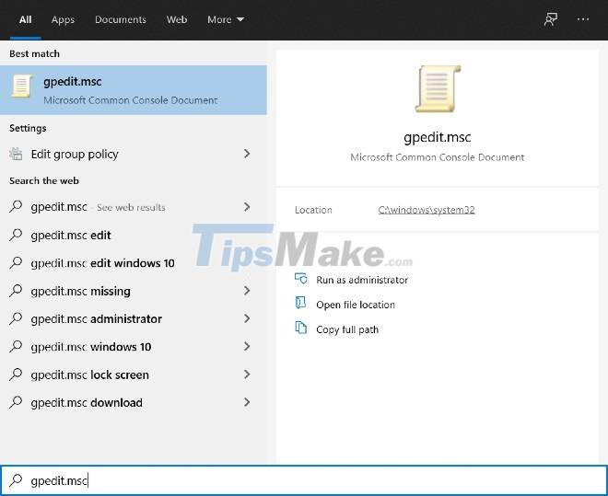Choose gpedit.msc windows 10 suggestion
Image resolution: width=608 pixels, height=496 pixels.
click(134, 347)
